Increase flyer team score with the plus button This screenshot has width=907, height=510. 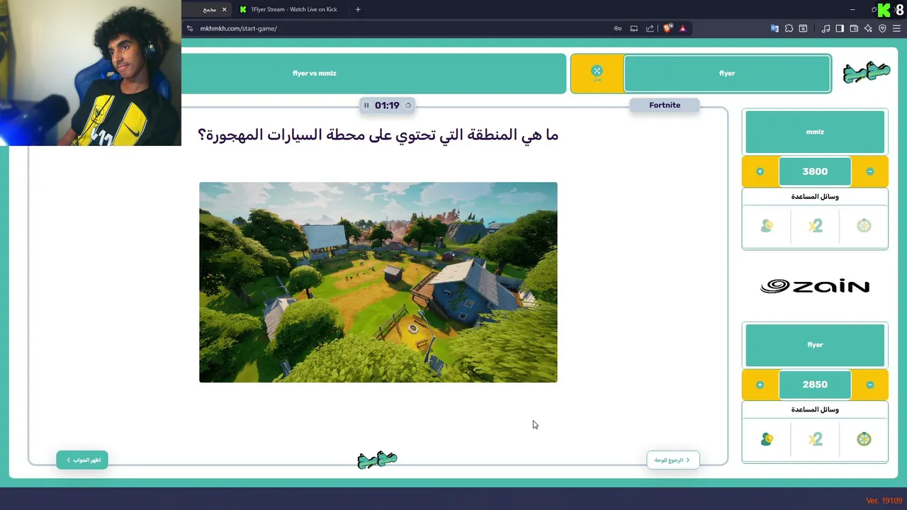coord(760,385)
